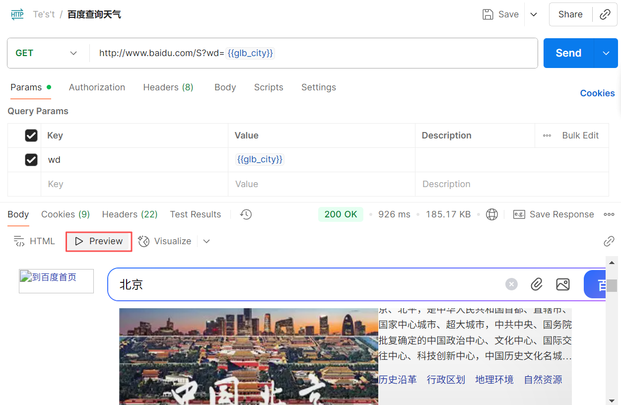Open the response Headers (22) tab
Image resolution: width=621 pixels, height=405 pixels.
[130, 214]
